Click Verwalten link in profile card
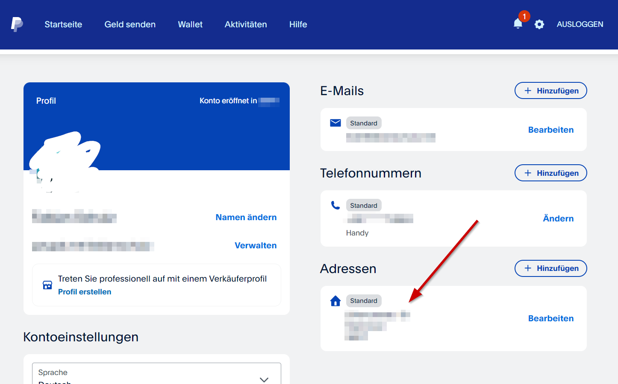 click(256, 245)
